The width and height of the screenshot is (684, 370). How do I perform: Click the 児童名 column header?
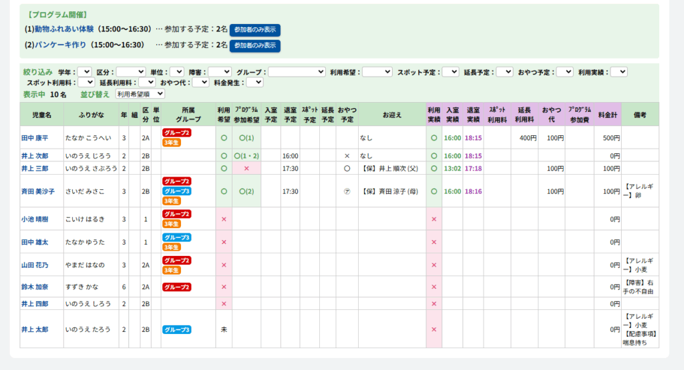click(x=41, y=115)
